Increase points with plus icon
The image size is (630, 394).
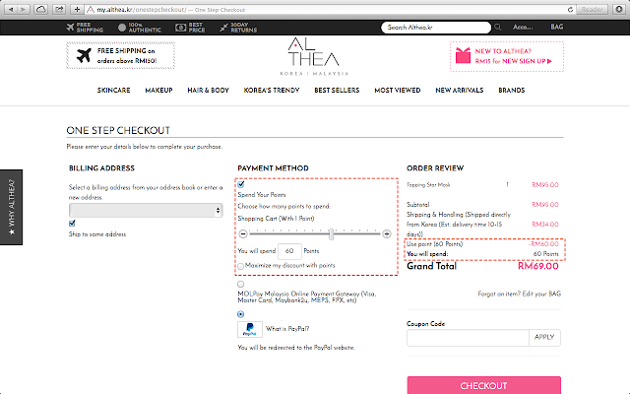click(387, 233)
